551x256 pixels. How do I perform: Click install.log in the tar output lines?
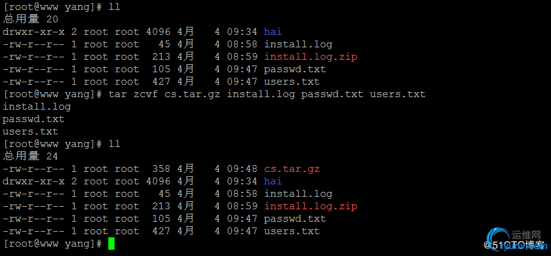point(37,107)
